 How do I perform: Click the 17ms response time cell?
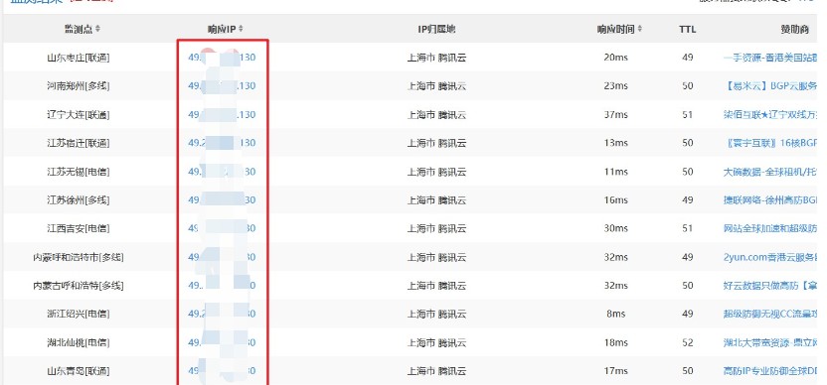click(615, 371)
